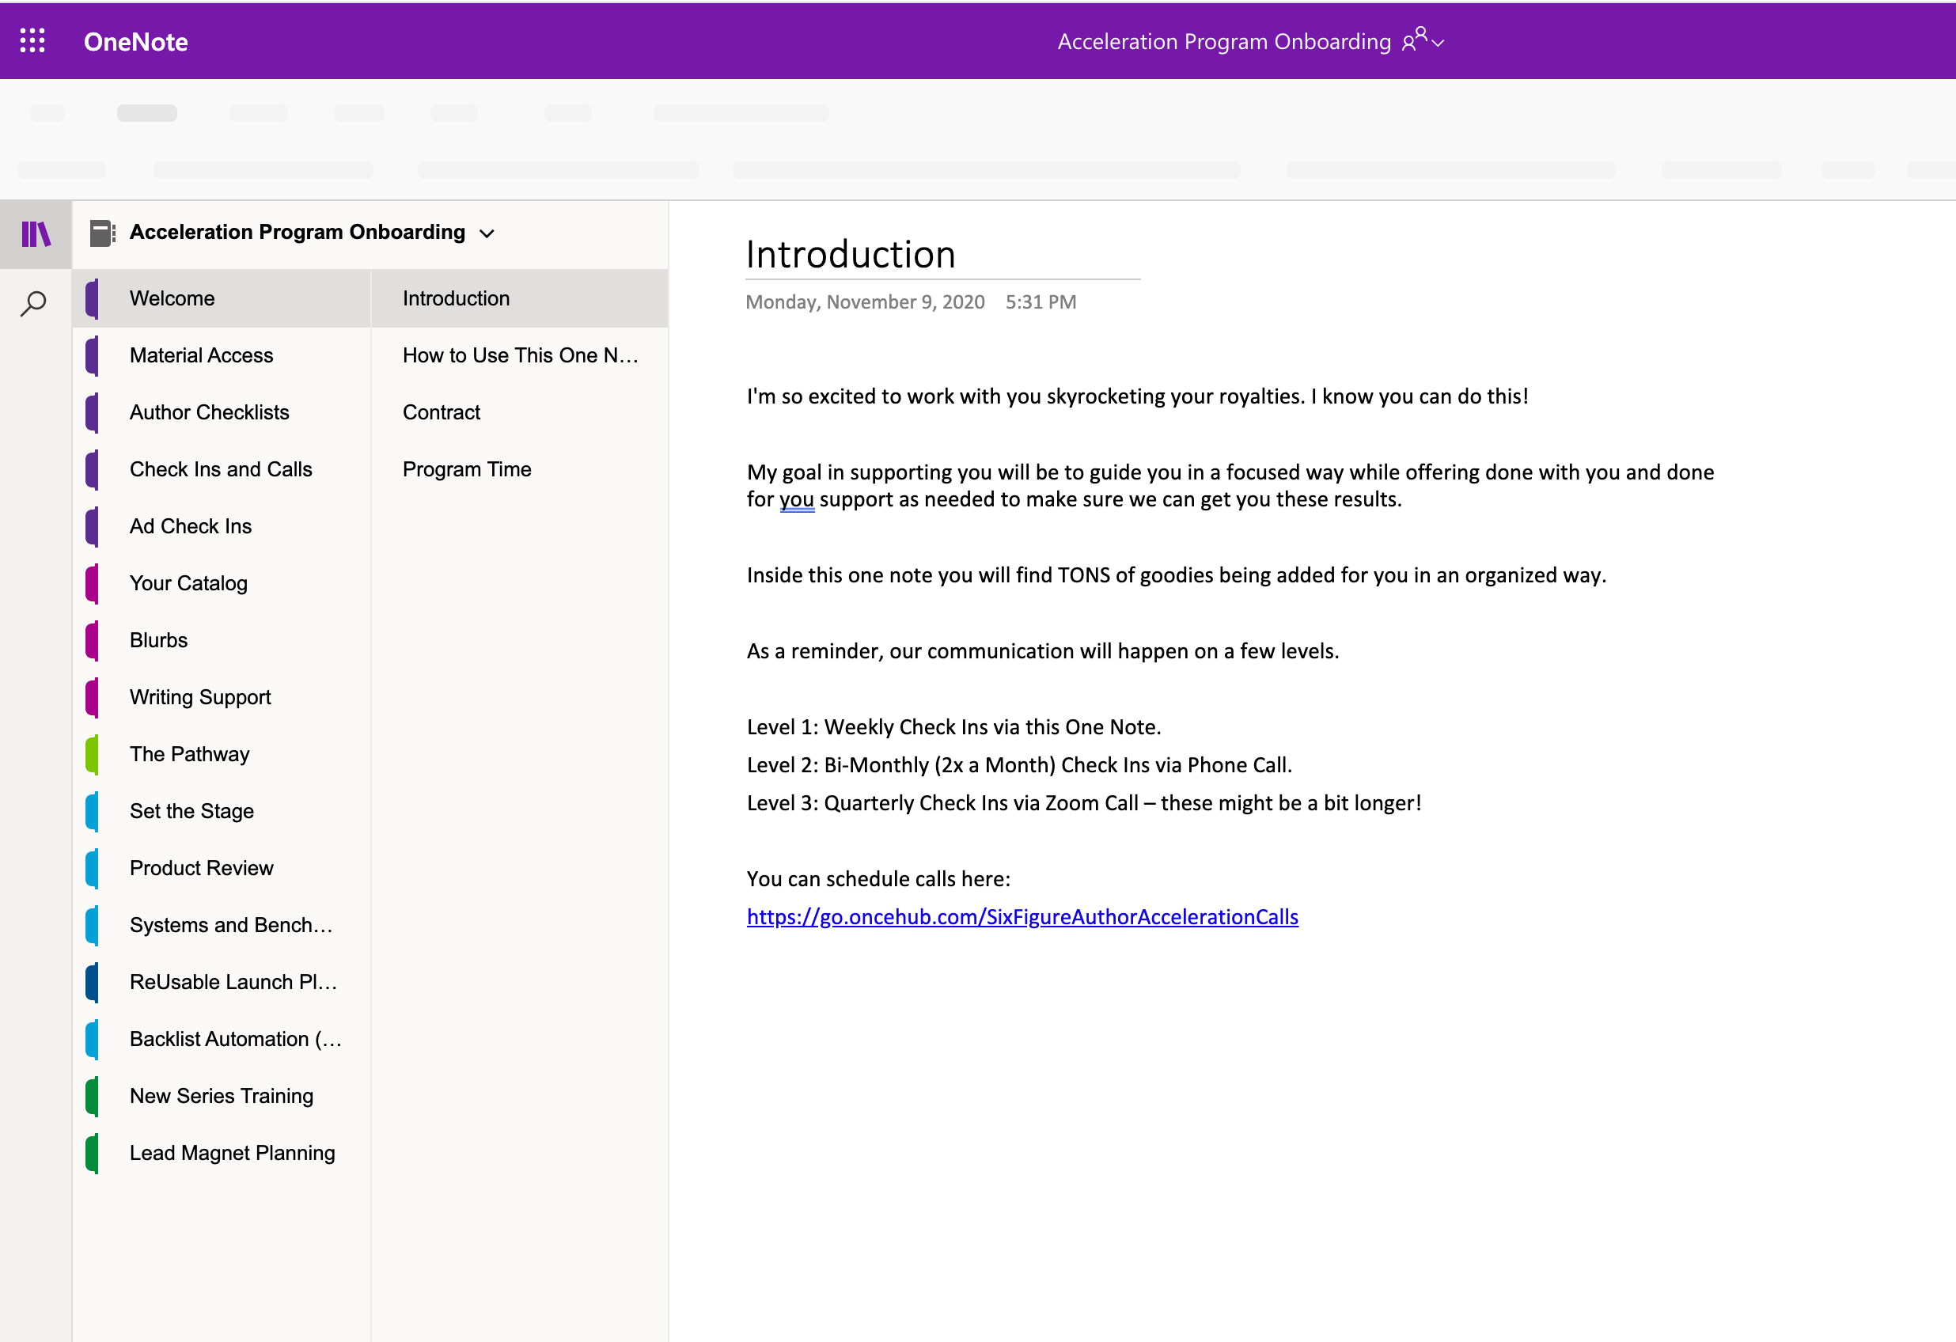
Task: Expand the Acceleration Program Onboarding notebook dropdown
Action: 487,233
